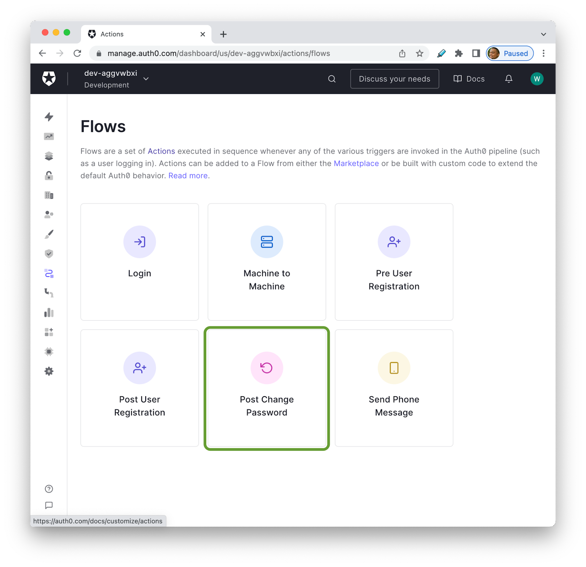Screen dimensions: 586x567
Task: Open Authentication padlock icon in sidebar
Action: coord(49,176)
